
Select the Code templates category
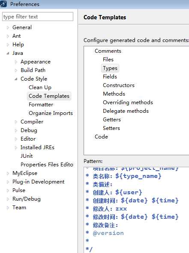pos(101,137)
